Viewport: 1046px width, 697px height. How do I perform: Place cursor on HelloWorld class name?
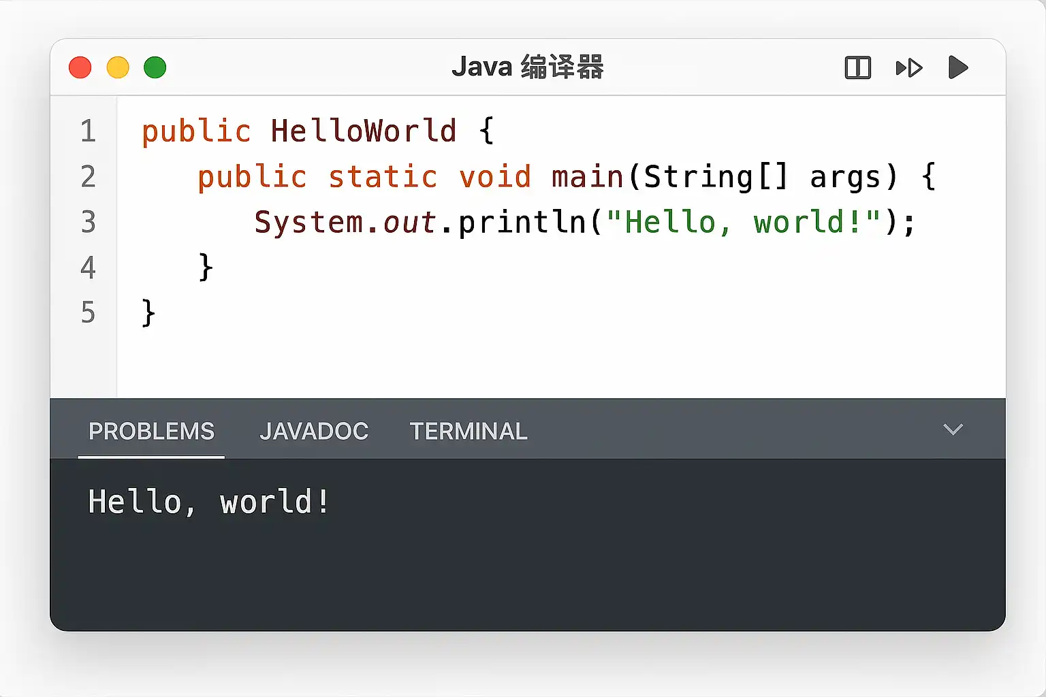[363, 131]
